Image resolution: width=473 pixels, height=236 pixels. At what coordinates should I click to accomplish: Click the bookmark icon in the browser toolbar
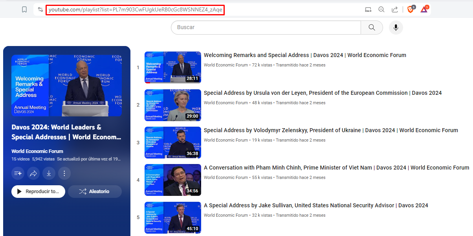[x=24, y=10]
